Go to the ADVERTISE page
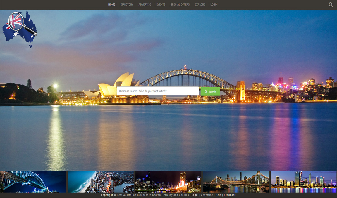 click(x=145, y=4)
